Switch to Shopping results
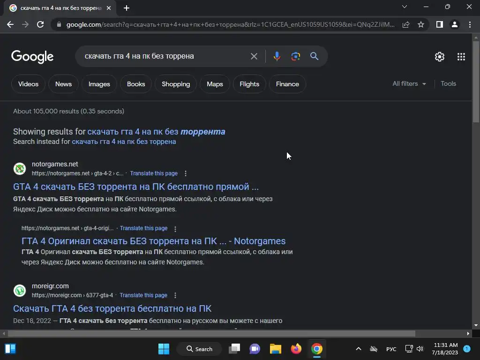The image size is (480, 360). [176, 84]
